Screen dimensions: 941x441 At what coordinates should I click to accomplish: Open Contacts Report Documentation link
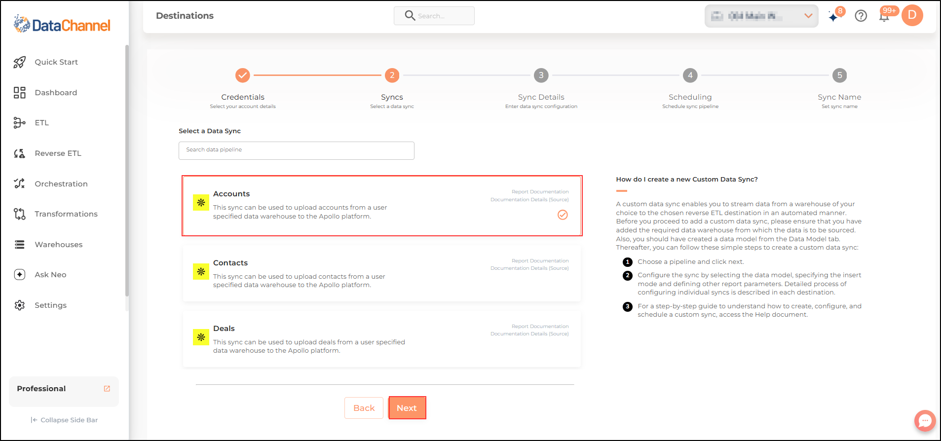[540, 261]
